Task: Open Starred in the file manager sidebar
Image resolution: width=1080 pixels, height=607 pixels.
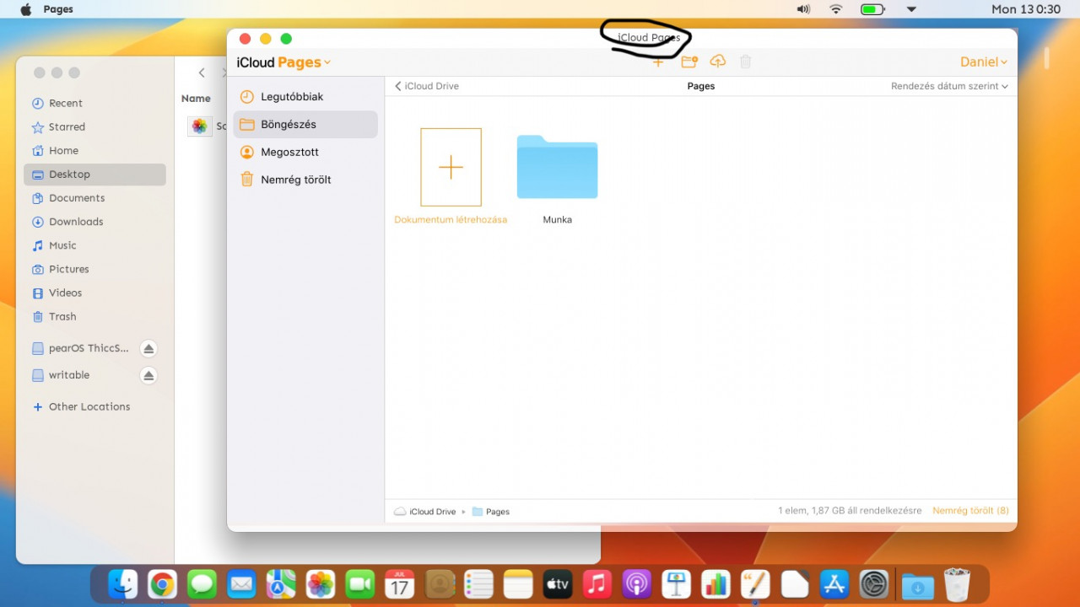Action: (94, 127)
